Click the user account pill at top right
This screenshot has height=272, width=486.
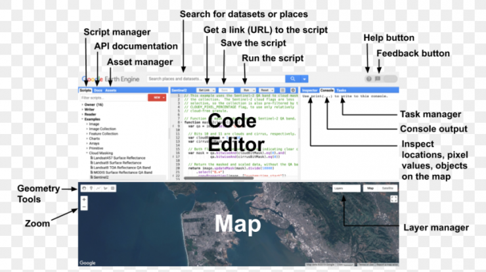point(390,79)
